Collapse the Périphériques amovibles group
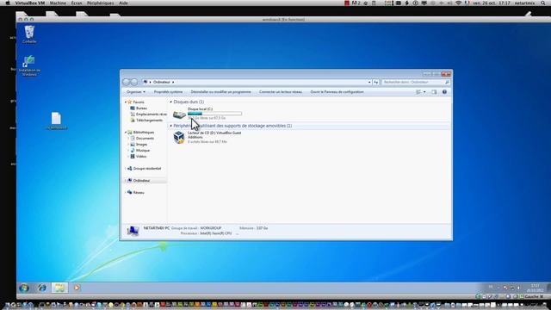 click(x=171, y=126)
